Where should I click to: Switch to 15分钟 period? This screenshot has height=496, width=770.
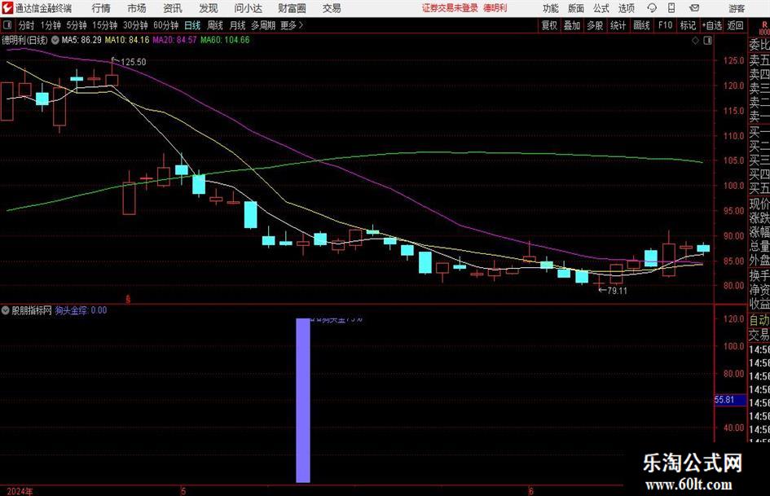point(105,25)
